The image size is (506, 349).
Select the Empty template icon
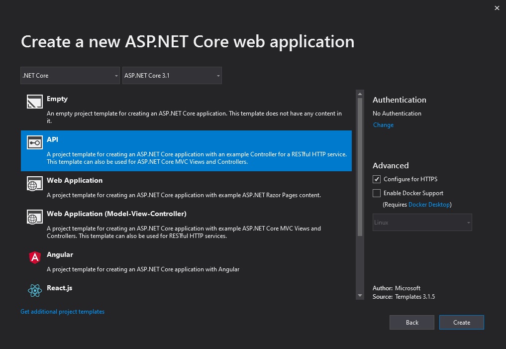click(35, 102)
